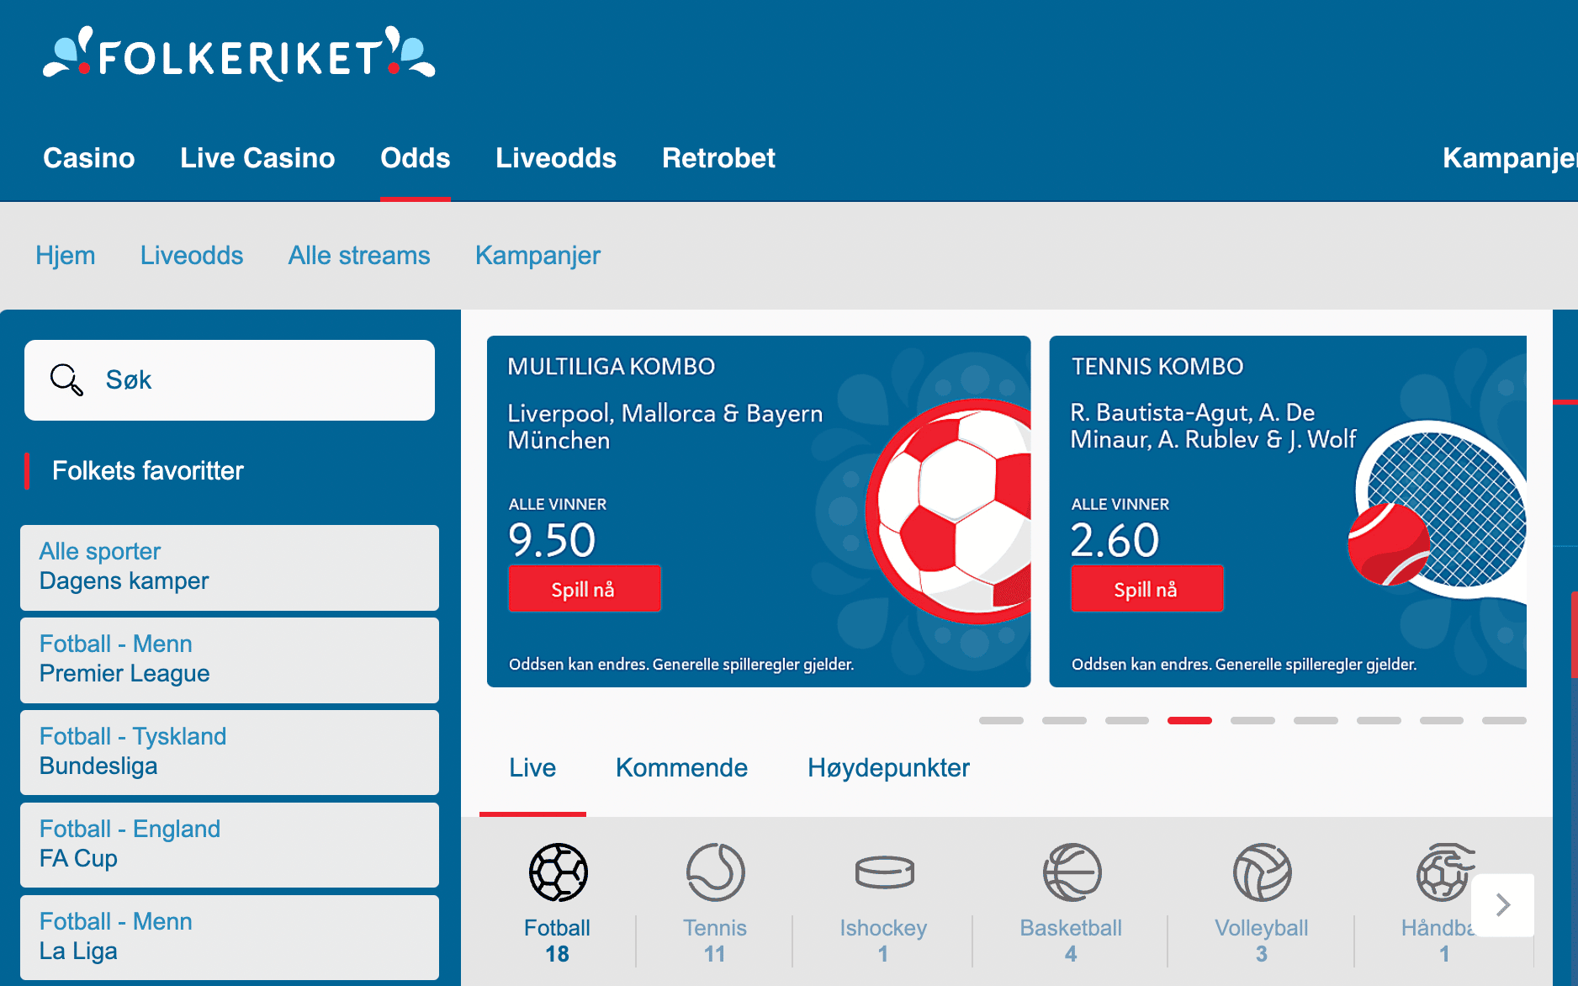Switch to the Kommende tab
1578x986 pixels.
point(681,767)
